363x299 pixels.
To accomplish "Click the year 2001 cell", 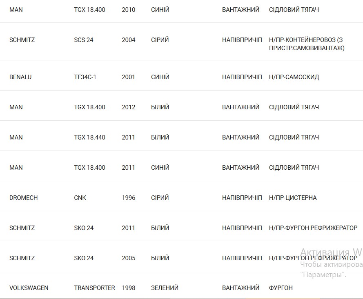I will pos(128,77).
